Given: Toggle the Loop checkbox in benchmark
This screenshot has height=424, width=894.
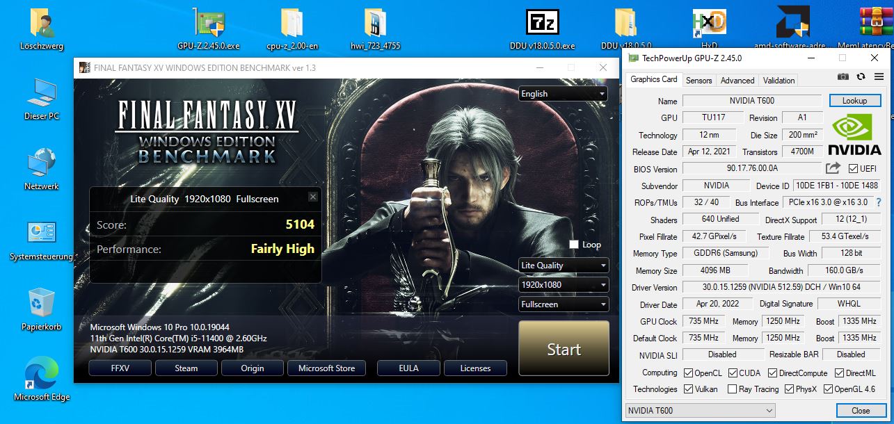Looking at the screenshot, I should (574, 245).
